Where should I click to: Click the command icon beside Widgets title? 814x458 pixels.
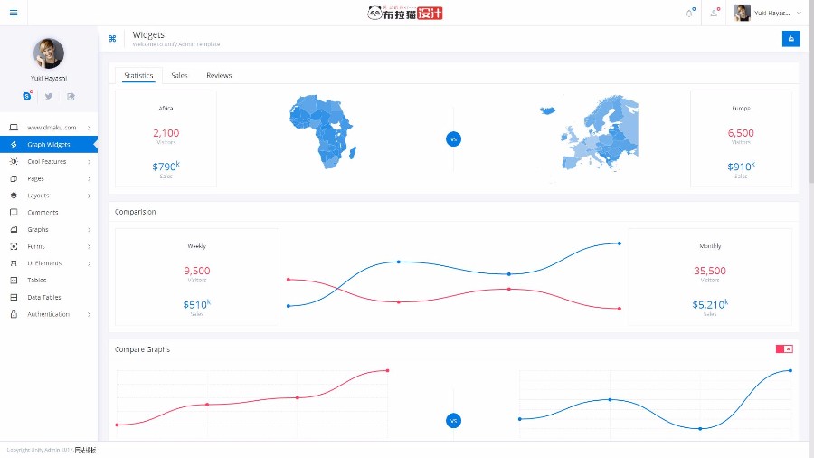point(112,38)
